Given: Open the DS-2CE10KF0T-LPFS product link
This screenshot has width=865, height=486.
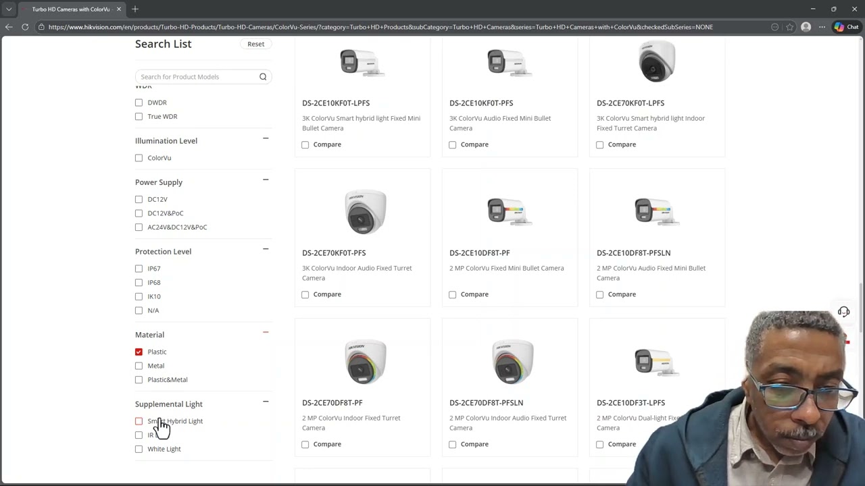Looking at the screenshot, I should click(336, 103).
